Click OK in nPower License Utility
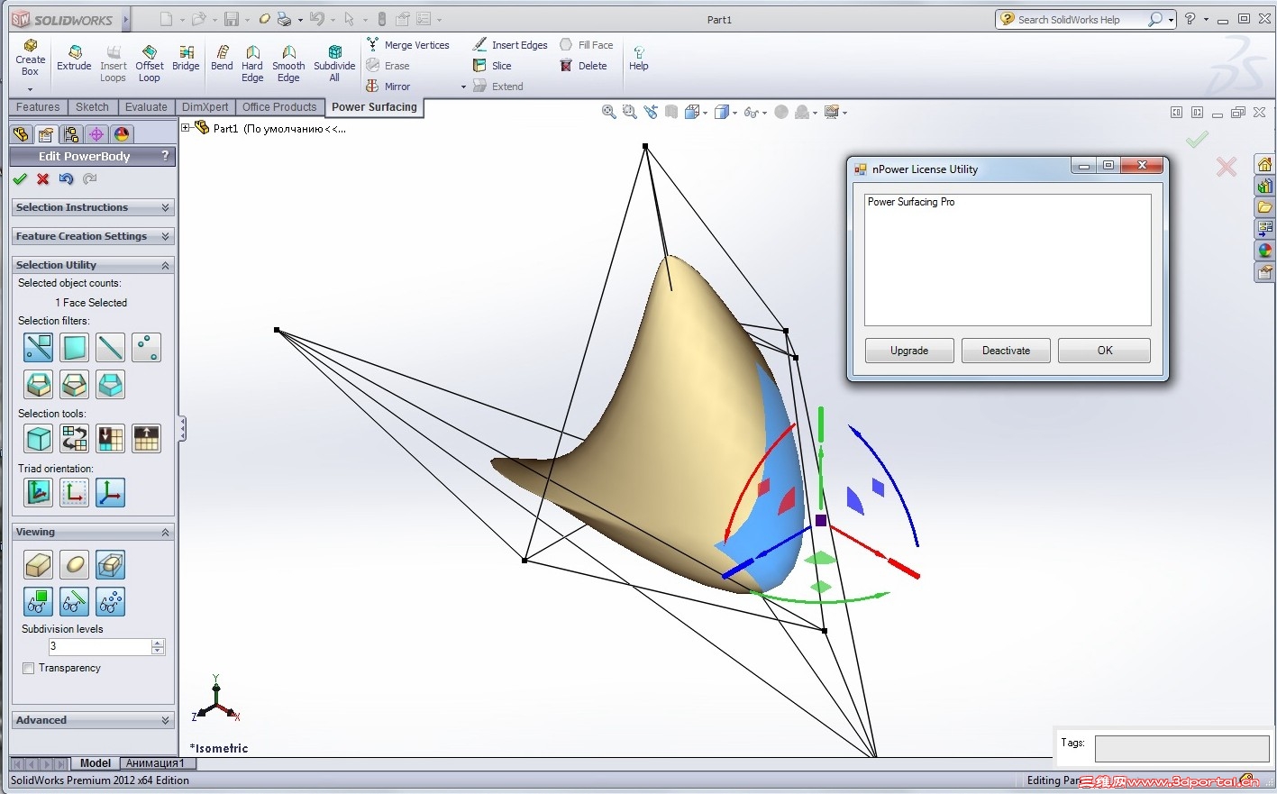Image resolution: width=1277 pixels, height=794 pixels. [1104, 351]
